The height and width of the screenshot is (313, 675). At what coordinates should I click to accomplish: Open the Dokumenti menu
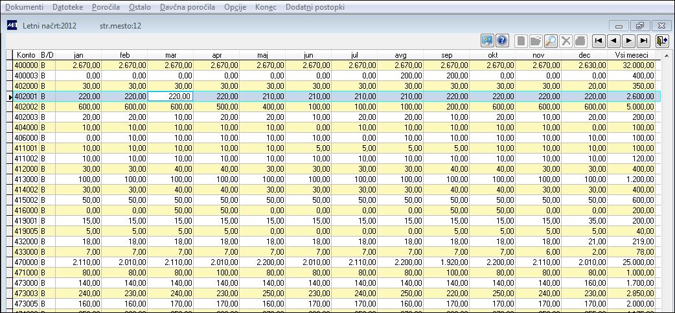coord(24,7)
